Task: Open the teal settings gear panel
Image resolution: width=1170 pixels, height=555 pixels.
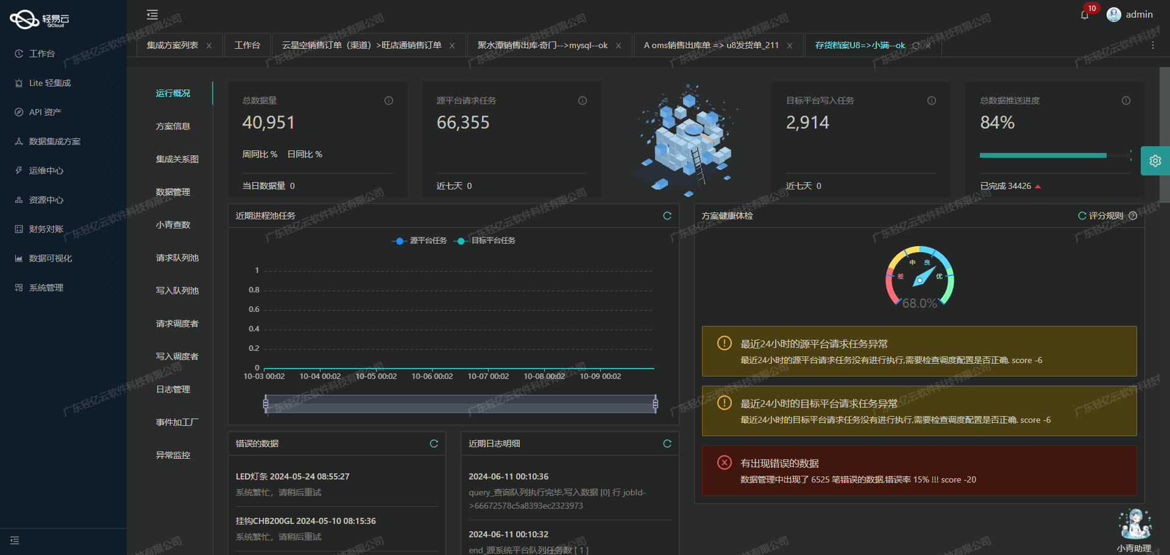Action: point(1155,161)
